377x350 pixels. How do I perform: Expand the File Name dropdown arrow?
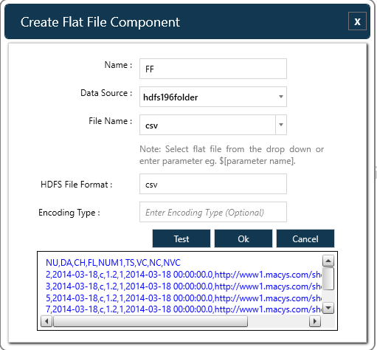pos(281,125)
